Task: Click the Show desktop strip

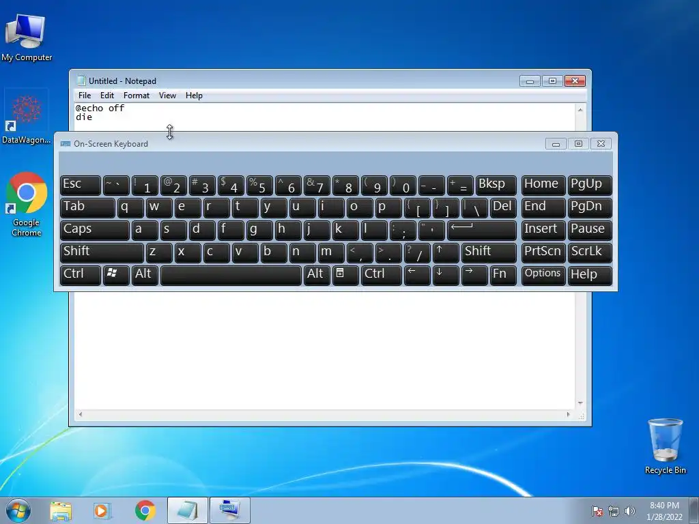Action: point(694,510)
